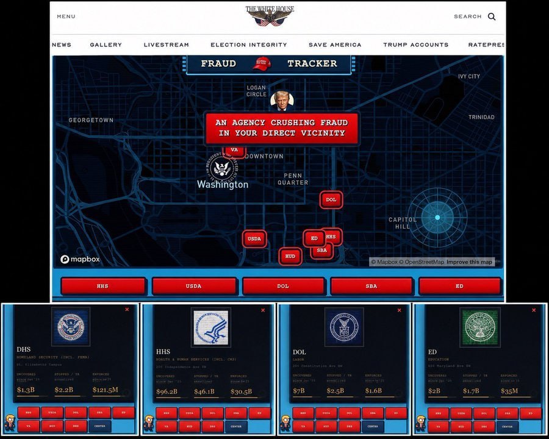Click The White House eagle logo
549x439 pixels.
[x=270, y=16]
